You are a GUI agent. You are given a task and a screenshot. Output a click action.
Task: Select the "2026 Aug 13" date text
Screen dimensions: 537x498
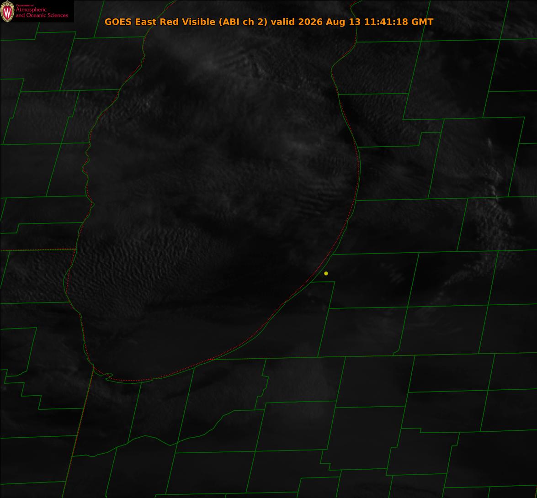(x=330, y=22)
